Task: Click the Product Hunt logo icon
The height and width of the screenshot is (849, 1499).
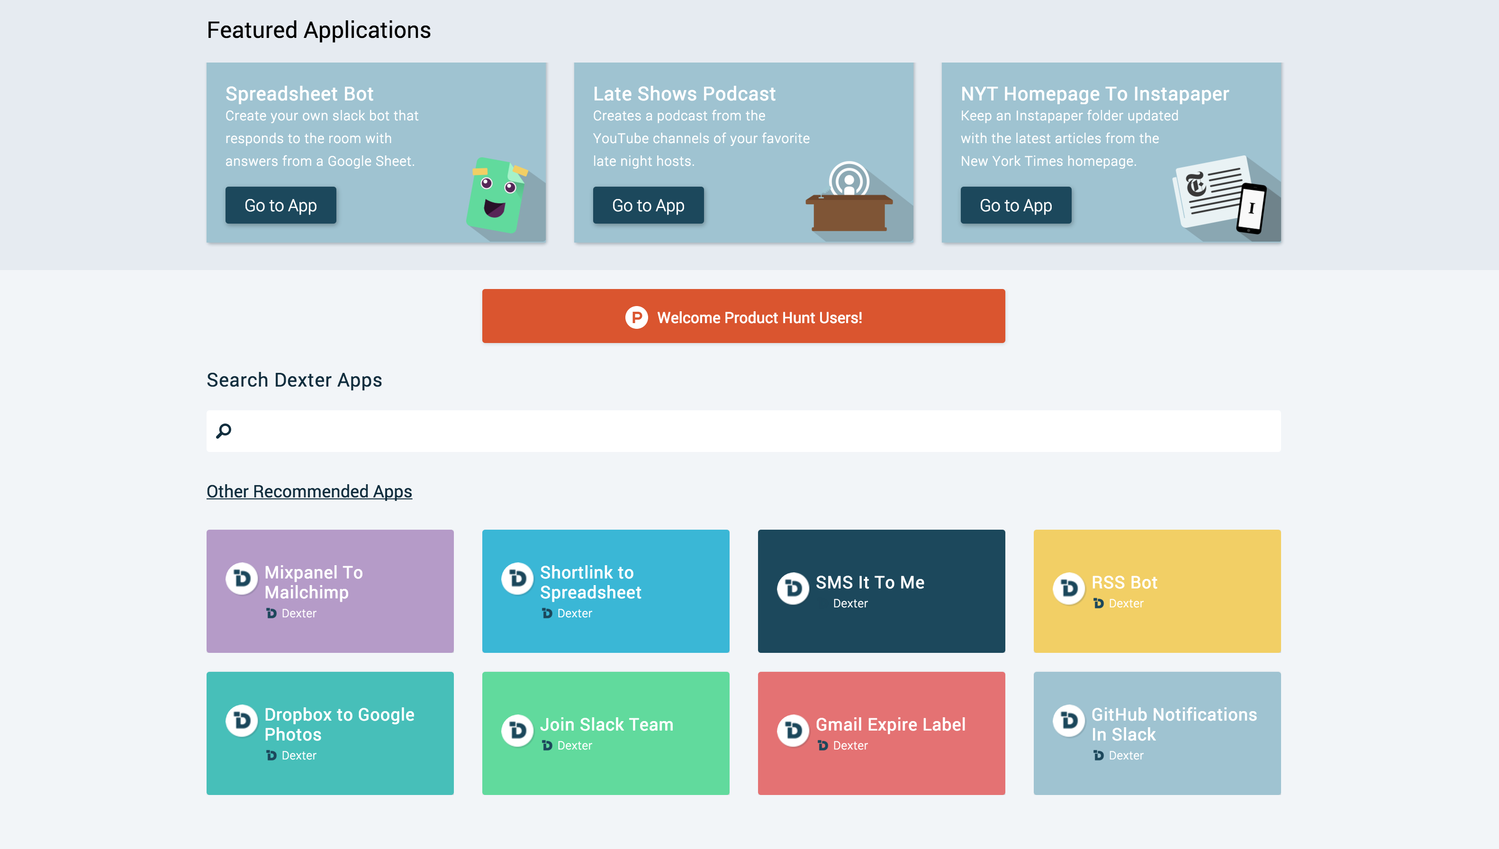Action: pos(636,317)
